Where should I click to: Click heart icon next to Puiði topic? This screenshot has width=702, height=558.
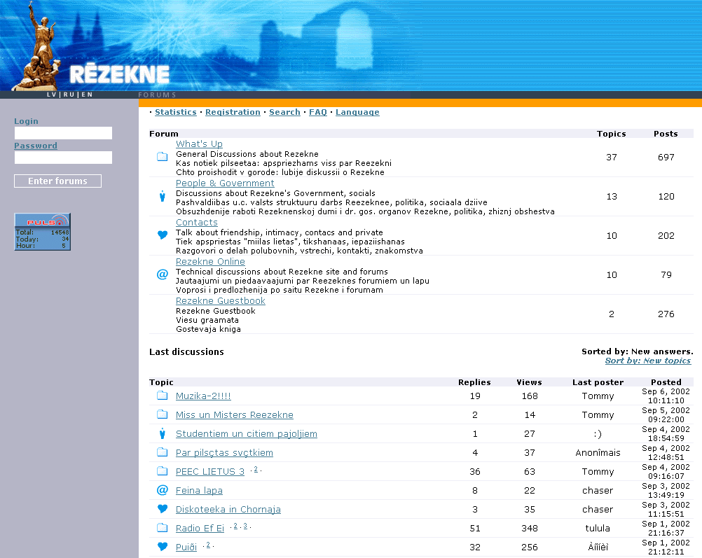[162, 547]
